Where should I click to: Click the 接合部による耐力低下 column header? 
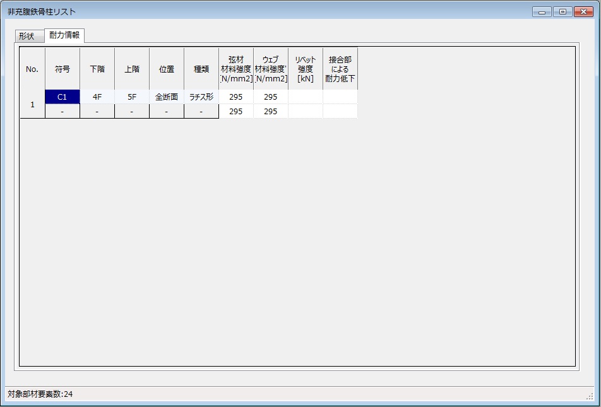[340, 69]
